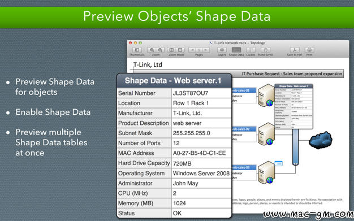Toggle the Shape Data toolbar button

(x=236, y=50)
